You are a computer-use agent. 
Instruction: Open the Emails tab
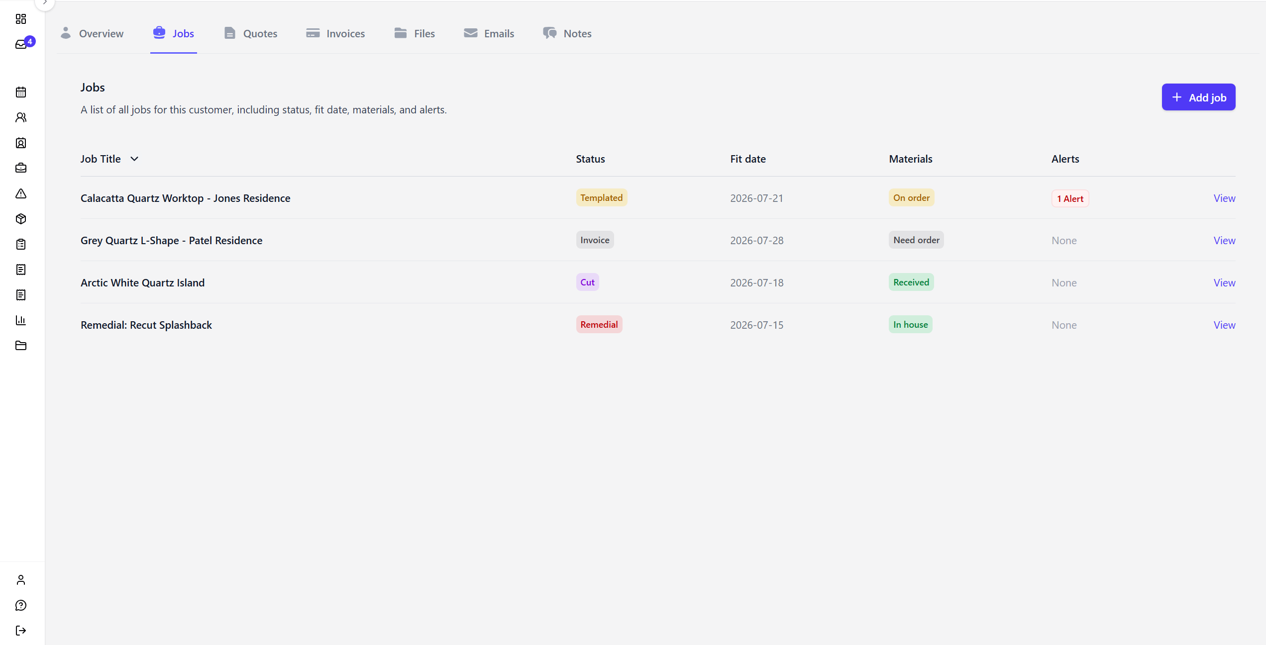click(489, 33)
